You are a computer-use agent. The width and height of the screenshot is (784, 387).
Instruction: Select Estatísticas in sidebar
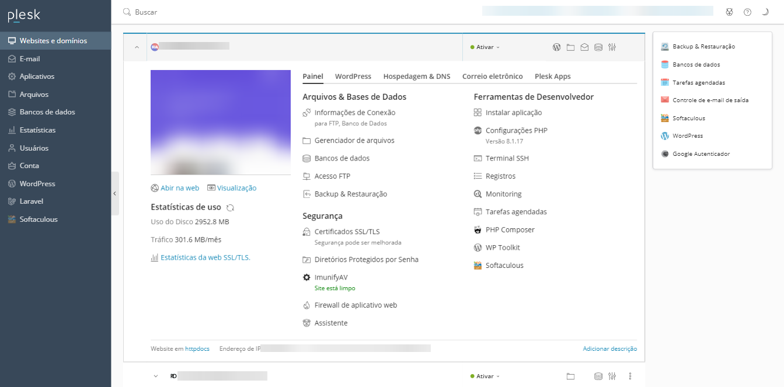tap(55, 130)
